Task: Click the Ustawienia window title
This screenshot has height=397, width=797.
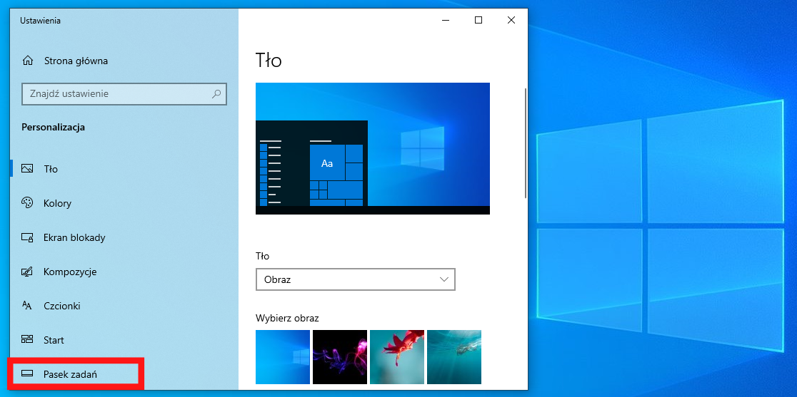Action: 40,21
